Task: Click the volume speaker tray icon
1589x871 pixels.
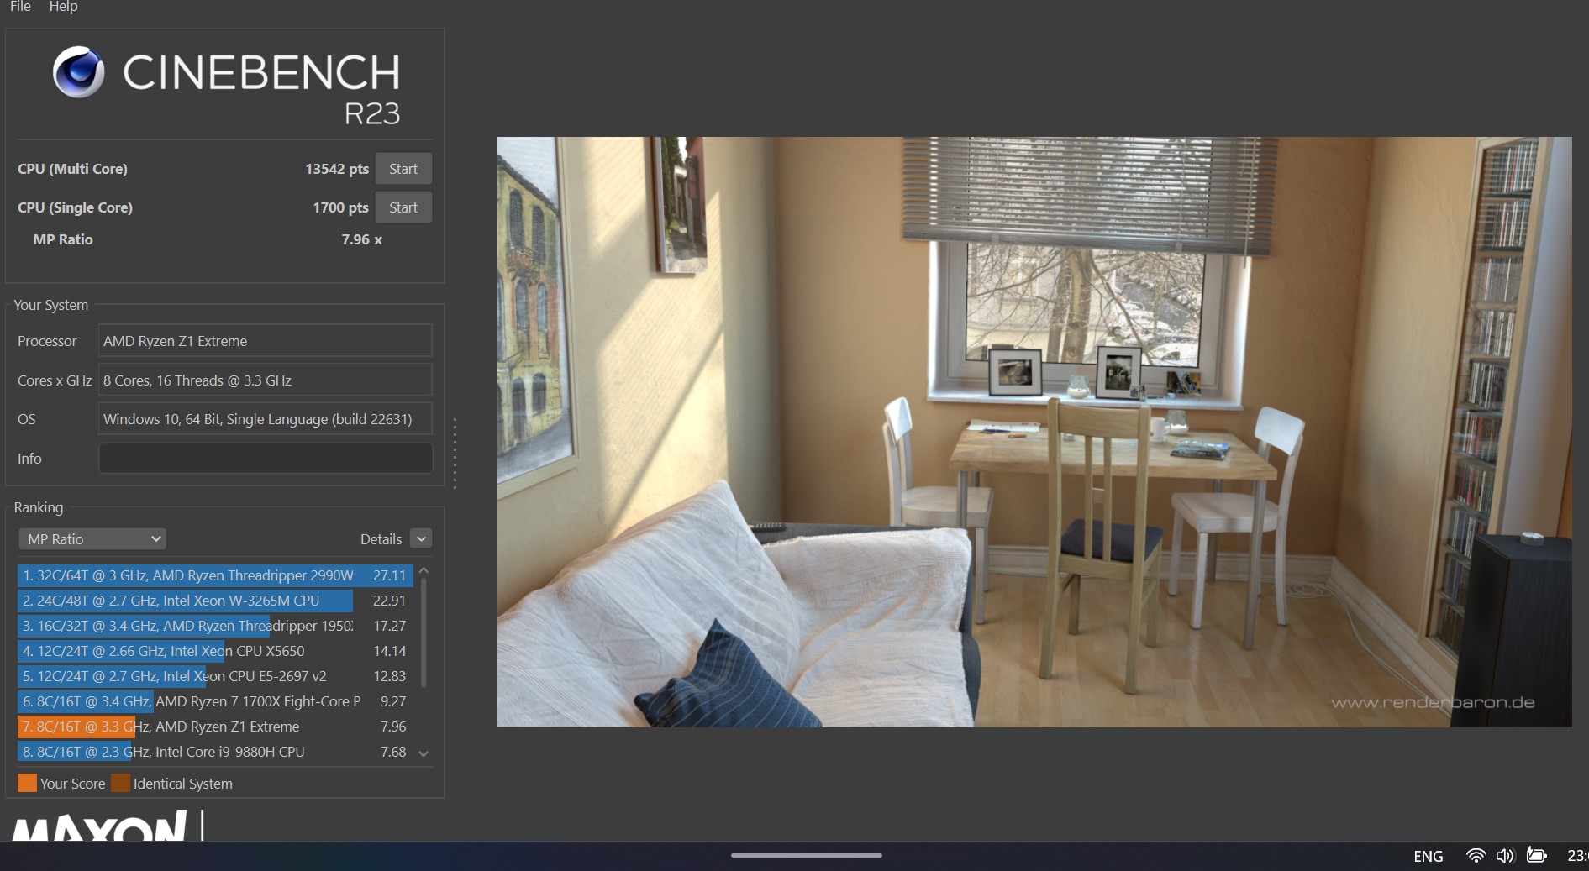Action: [x=1504, y=855]
